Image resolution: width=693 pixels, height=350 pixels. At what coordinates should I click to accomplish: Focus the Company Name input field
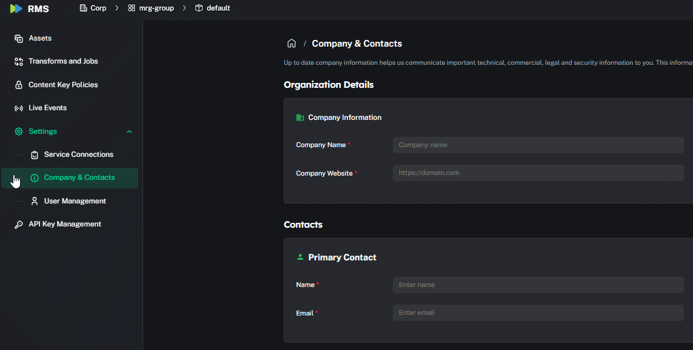point(538,145)
